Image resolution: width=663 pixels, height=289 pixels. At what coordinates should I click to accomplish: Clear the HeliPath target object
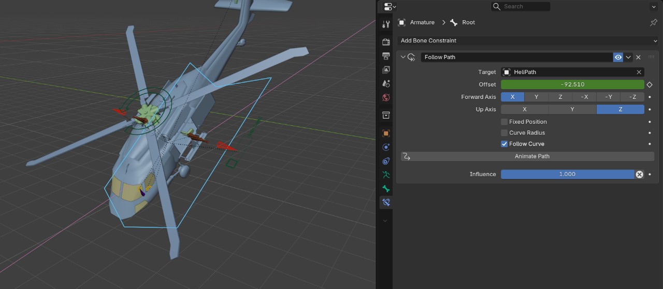[639, 72]
